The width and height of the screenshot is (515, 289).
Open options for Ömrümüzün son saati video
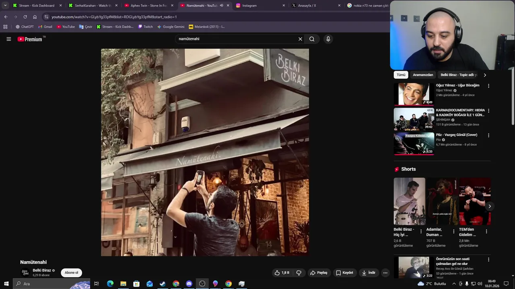(x=488, y=260)
